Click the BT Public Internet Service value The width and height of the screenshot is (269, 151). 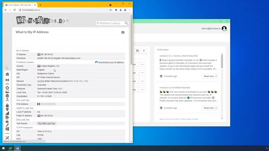(x=49, y=77)
